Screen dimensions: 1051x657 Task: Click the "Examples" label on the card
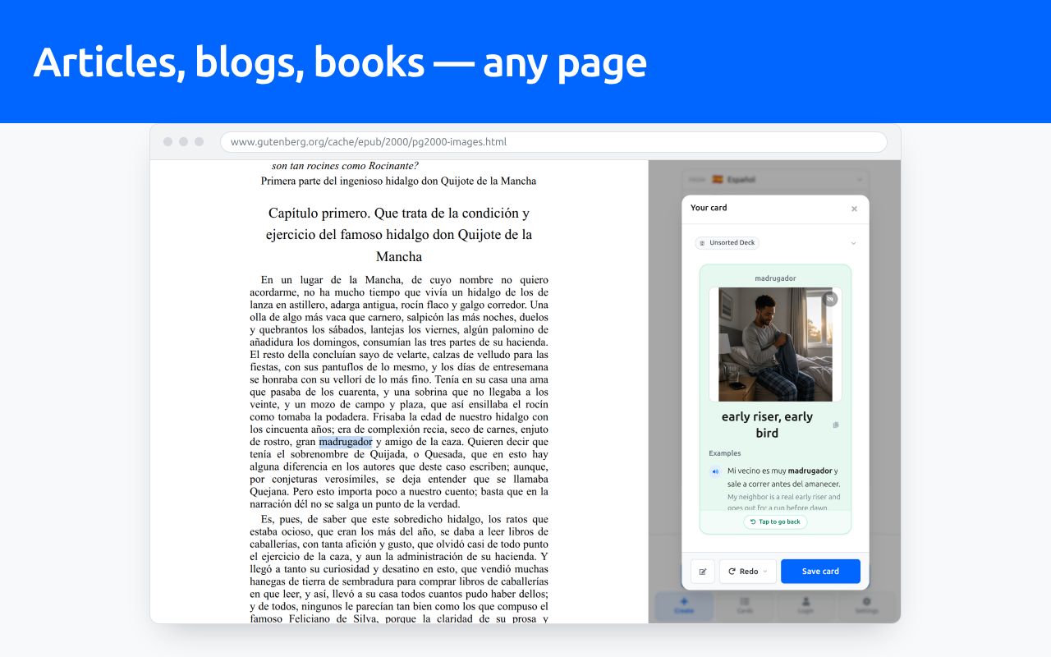pyautogui.click(x=725, y=453)
